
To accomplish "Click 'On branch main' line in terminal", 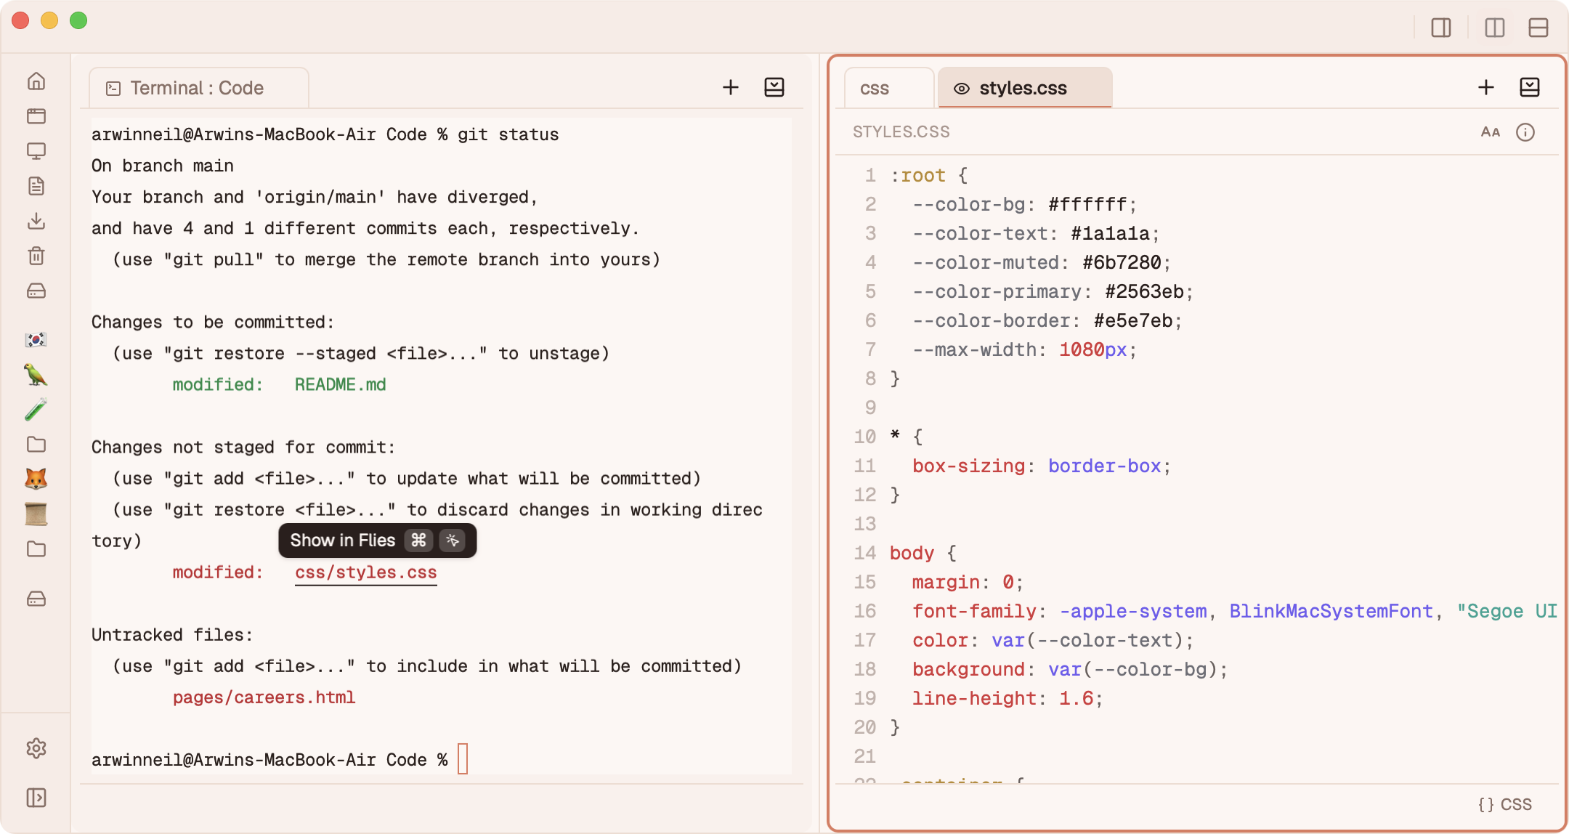I will 163,166.
